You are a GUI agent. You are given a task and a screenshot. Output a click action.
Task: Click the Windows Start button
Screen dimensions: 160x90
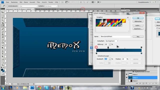3,88
